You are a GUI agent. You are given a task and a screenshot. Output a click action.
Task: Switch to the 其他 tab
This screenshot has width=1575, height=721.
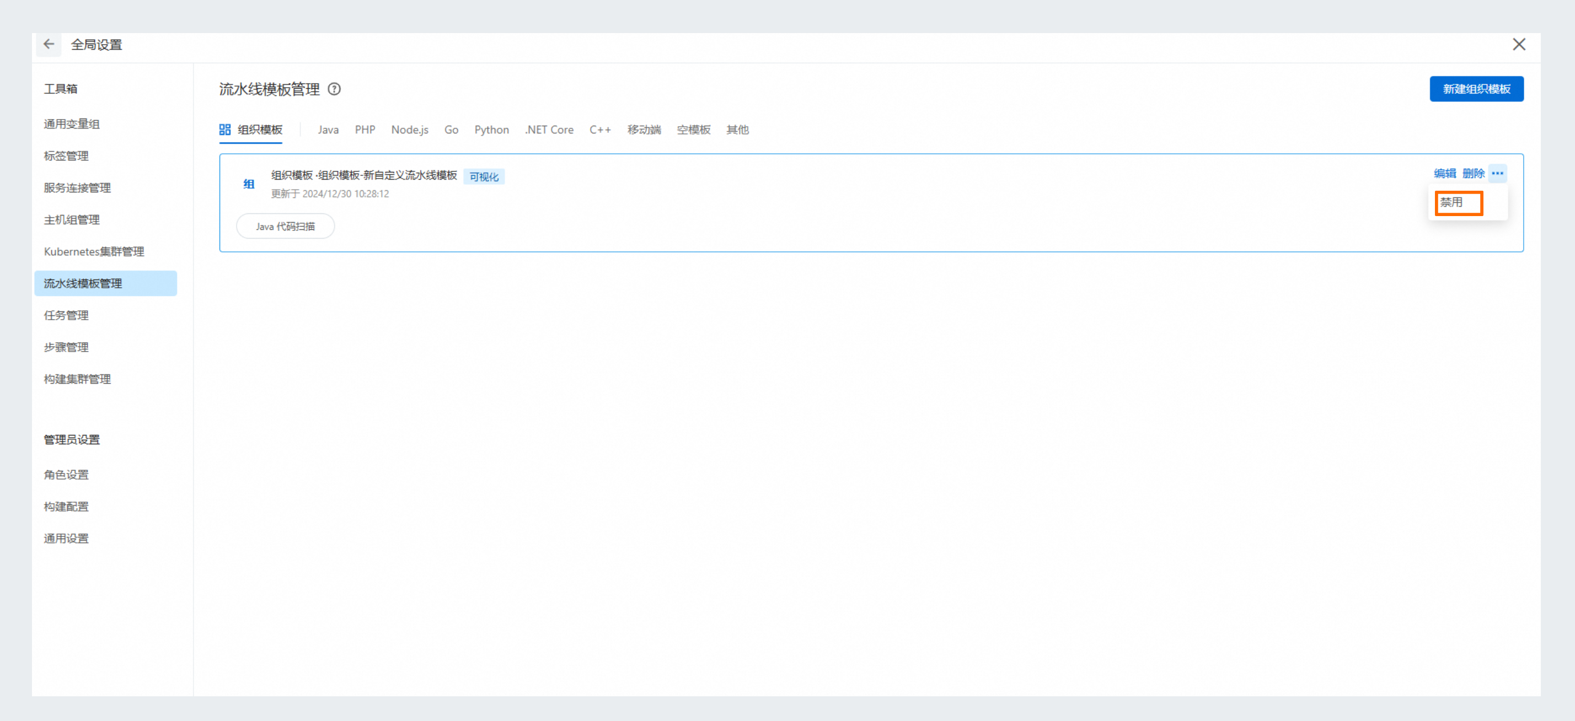click(737, 130)
